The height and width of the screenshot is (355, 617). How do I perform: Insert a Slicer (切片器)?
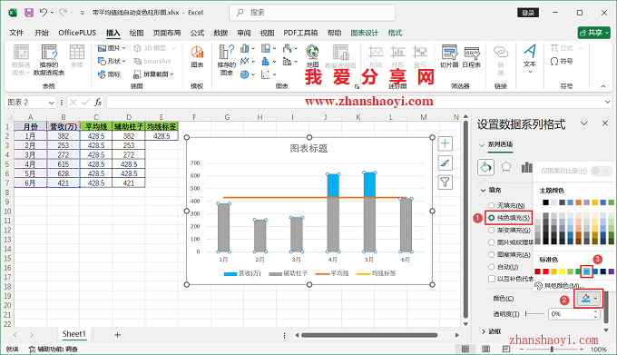(x=449, y=56)
